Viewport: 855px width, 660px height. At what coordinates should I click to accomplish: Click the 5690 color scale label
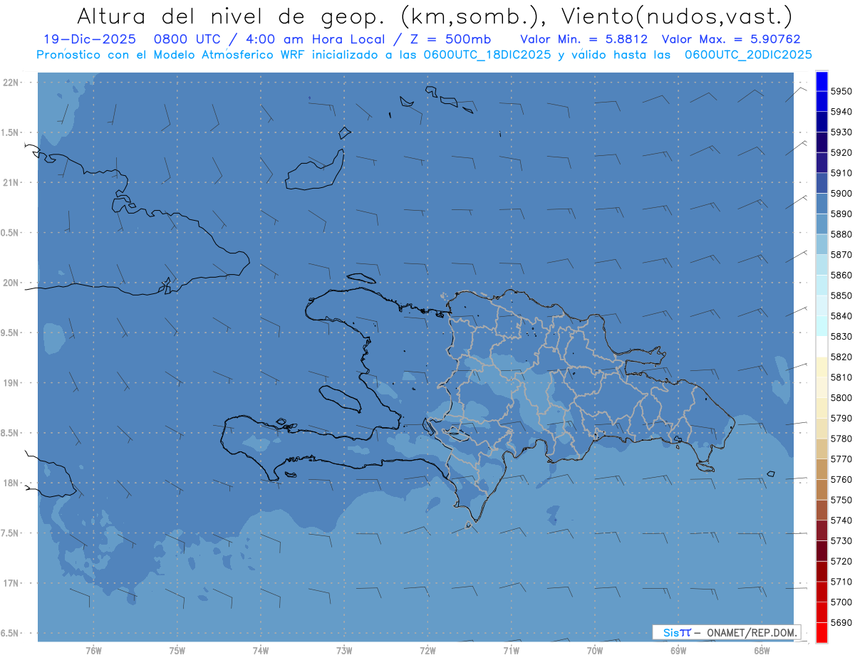click(x=841, y=622)
